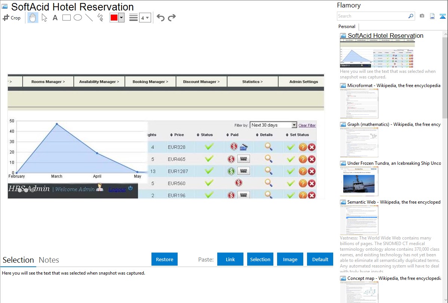Open the color dropdown arrow
448x303 pixels.
(x=121, y=18)
